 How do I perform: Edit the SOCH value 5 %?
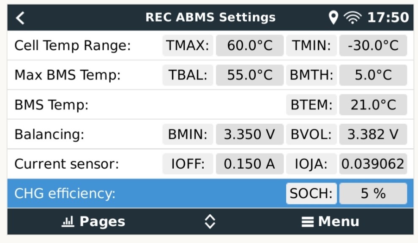point(373,193)
